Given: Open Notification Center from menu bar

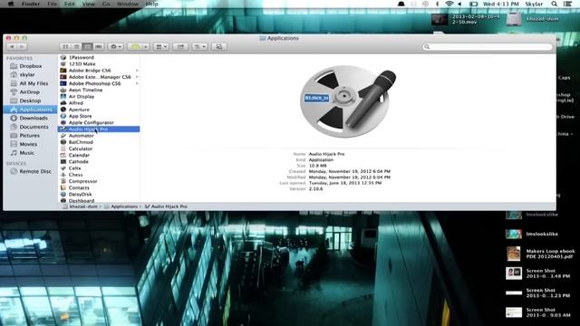Looking at the screenshot, I should (x=567, y=4).
